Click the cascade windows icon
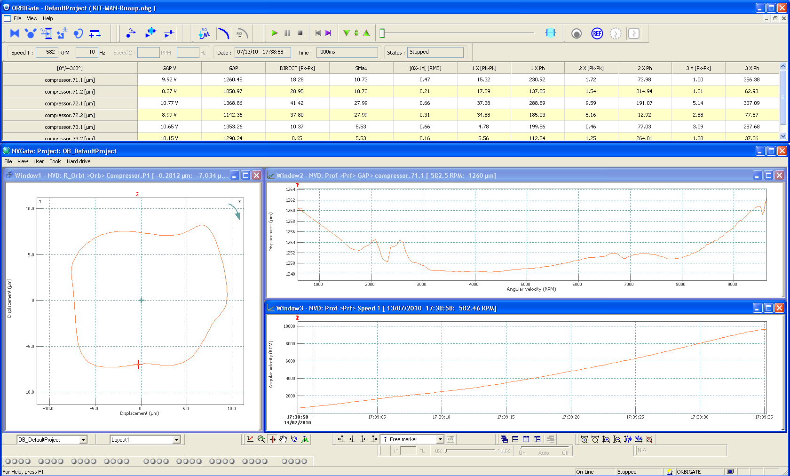The image size is (790, 476). click(504, 439)
